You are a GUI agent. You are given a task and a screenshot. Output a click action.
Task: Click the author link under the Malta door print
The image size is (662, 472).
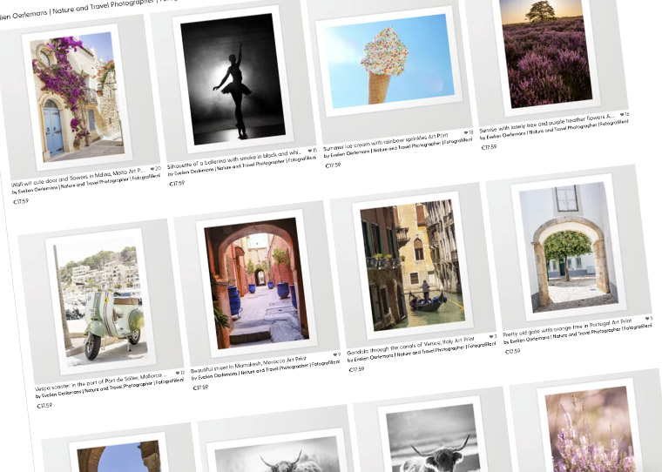(x=86, y=184)
